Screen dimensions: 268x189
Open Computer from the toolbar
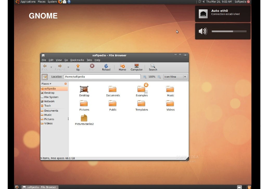(137, 67)
